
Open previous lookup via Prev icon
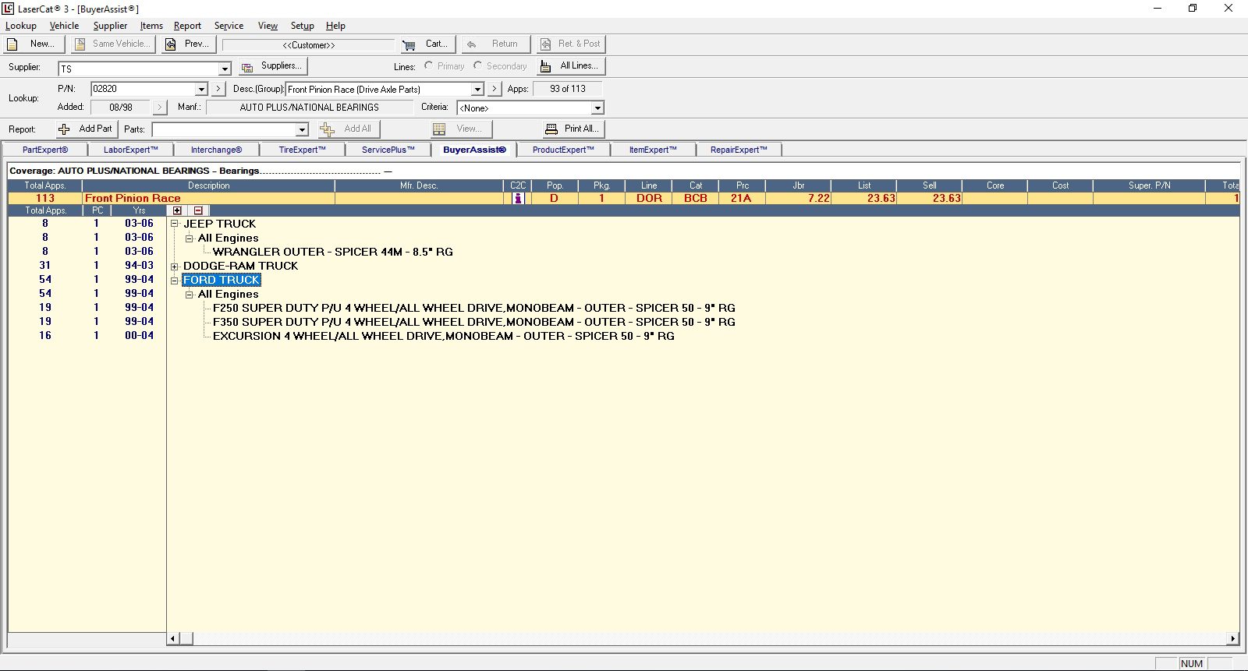tap(170, 44)
